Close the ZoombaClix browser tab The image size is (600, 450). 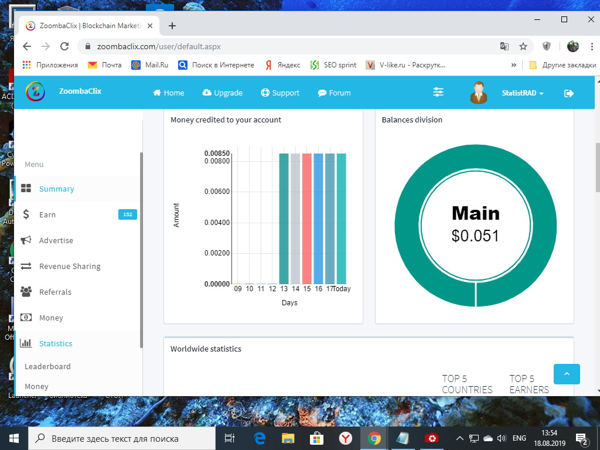[150, 26]
